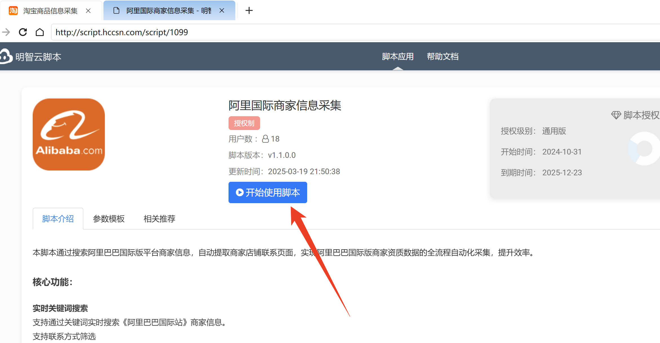Select the 脚本介绍 tab
Viewport: 660px width, 343px height.
click(x=58, y=219)
